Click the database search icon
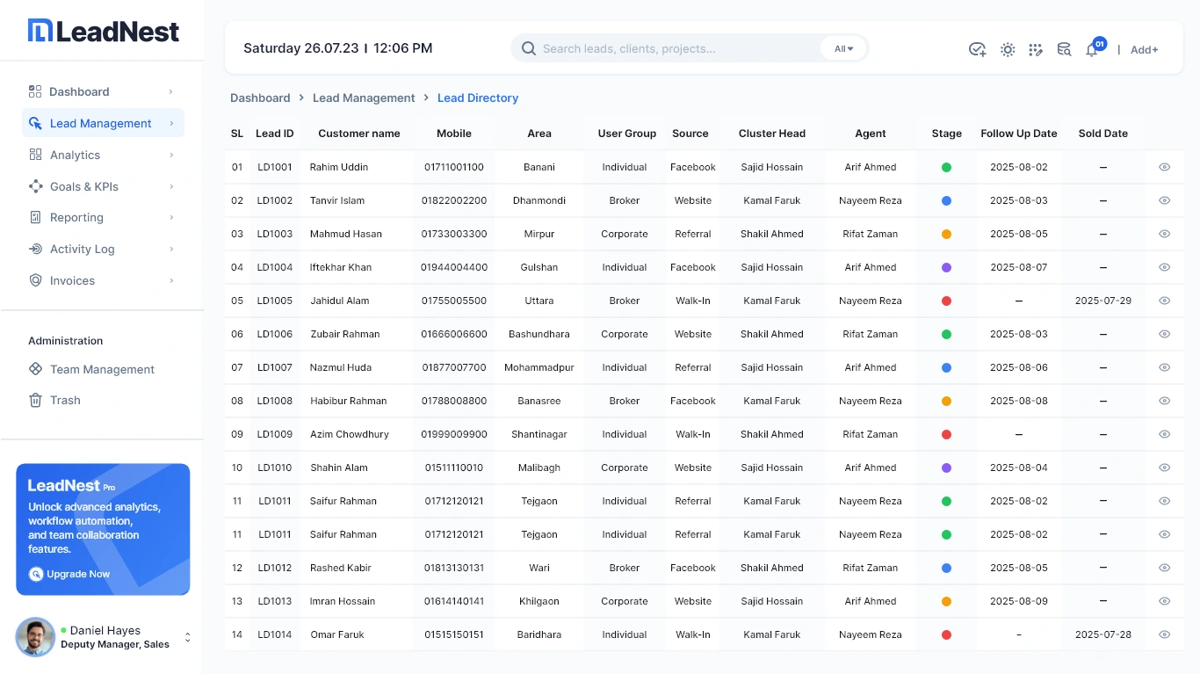 tap(1064, 49)
